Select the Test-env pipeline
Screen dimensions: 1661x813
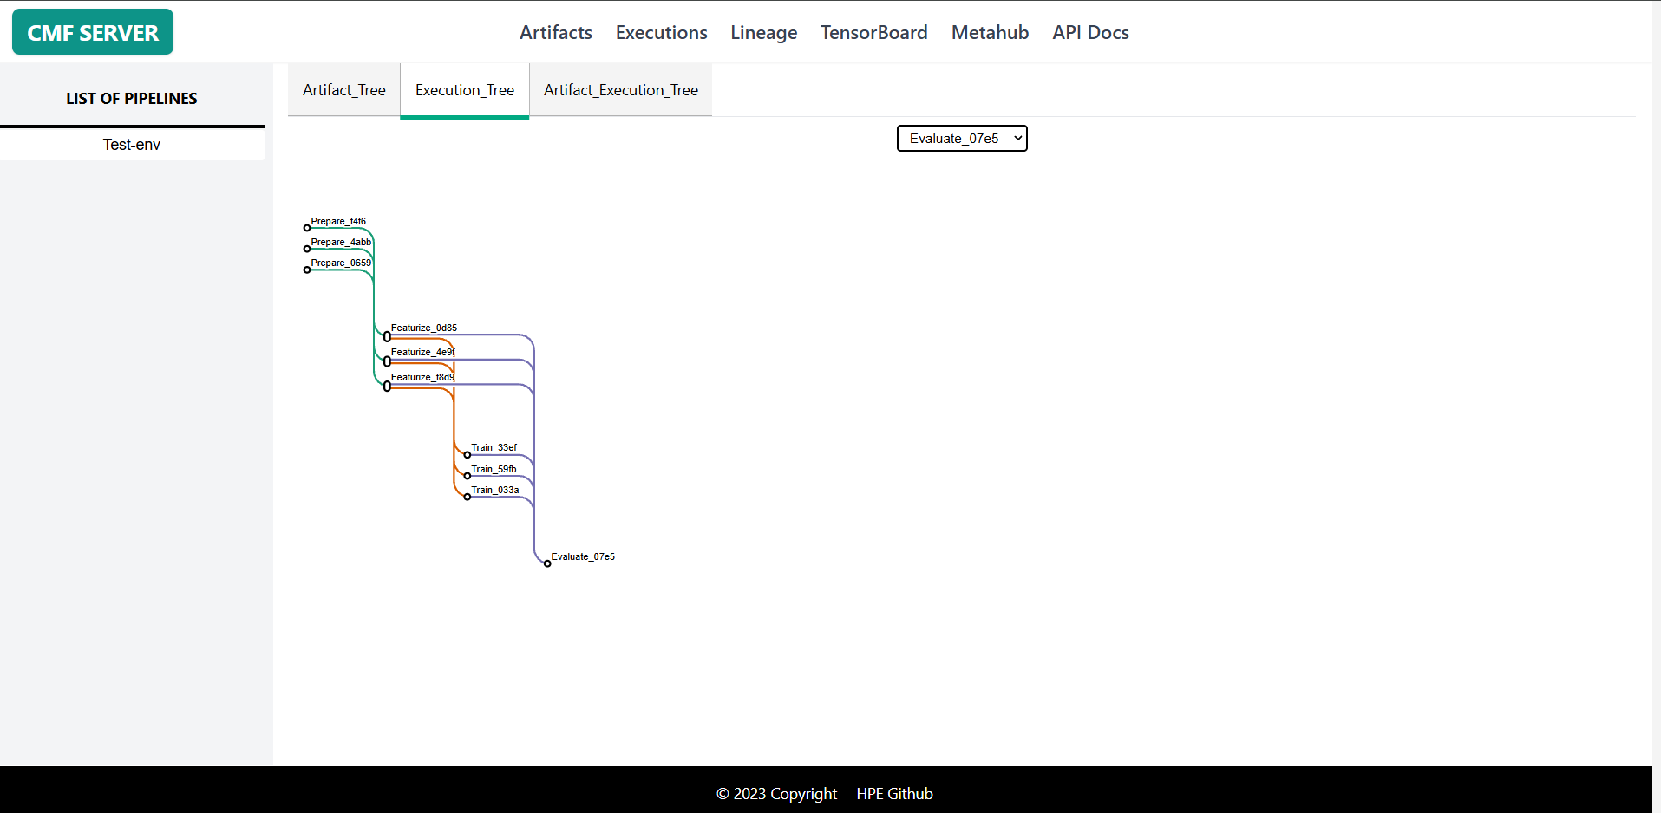click(x=131, y=144)
